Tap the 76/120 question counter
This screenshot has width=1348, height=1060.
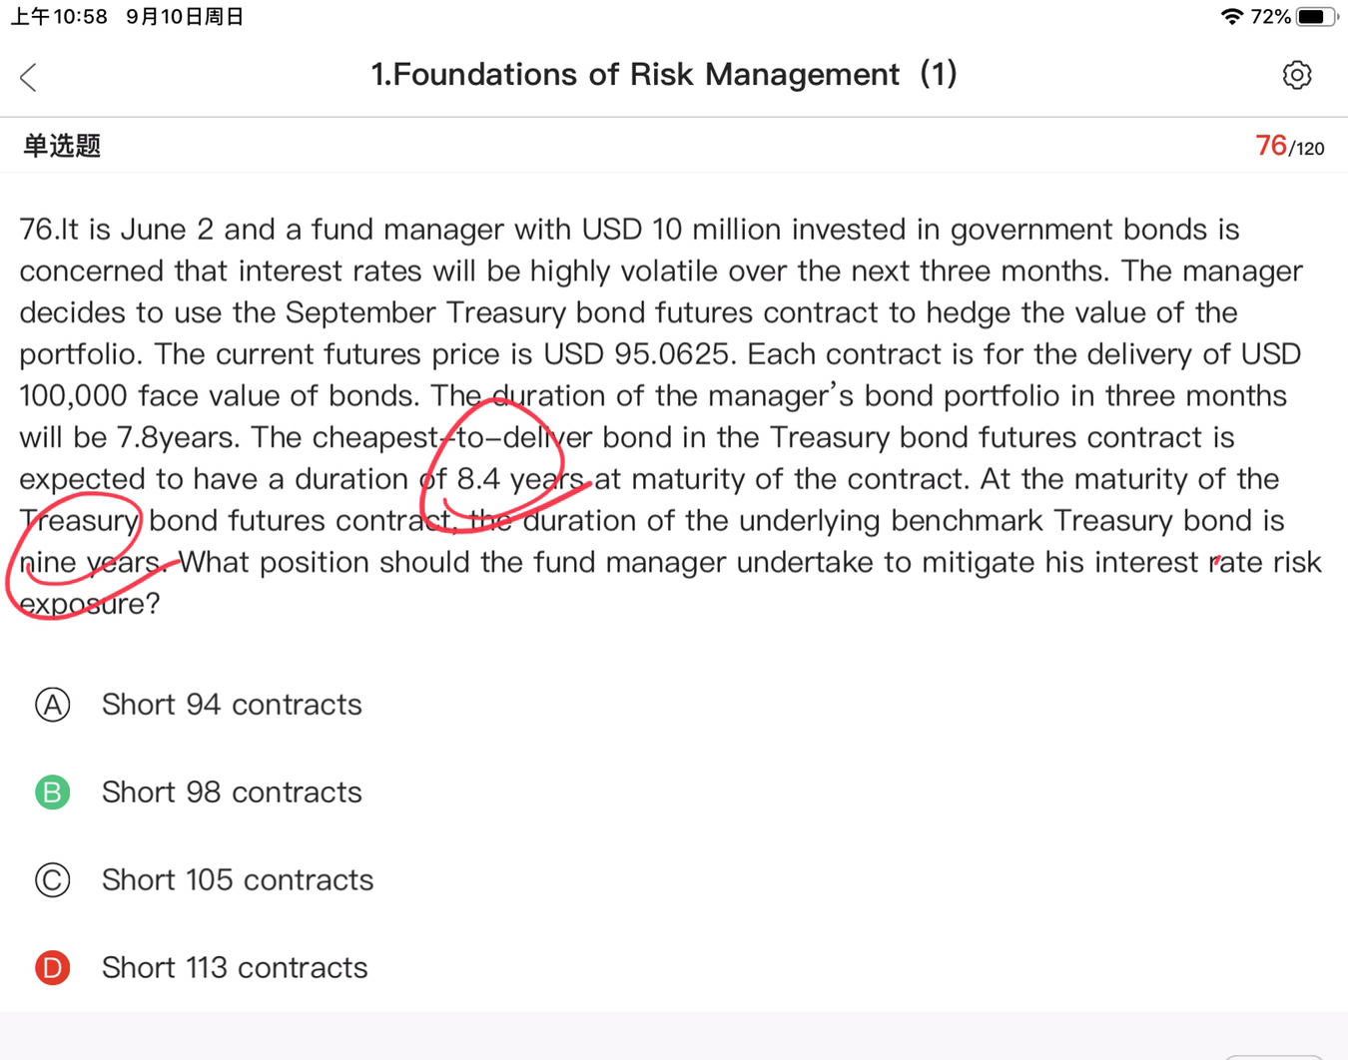(1289, 147)
